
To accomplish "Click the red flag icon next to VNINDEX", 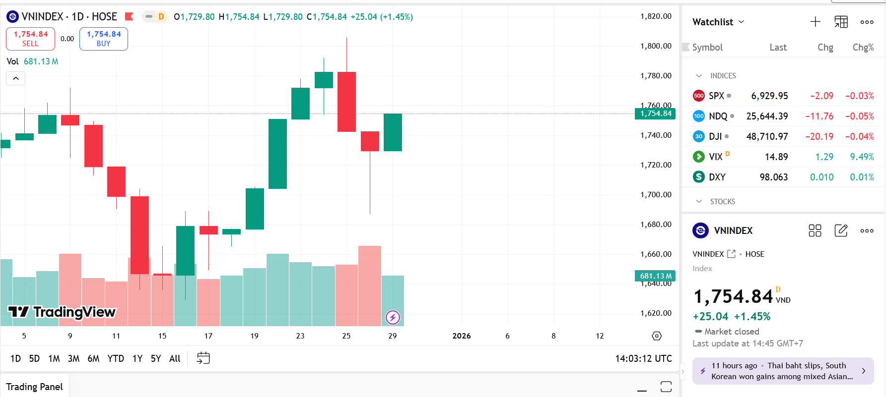I will pos(129,16).
